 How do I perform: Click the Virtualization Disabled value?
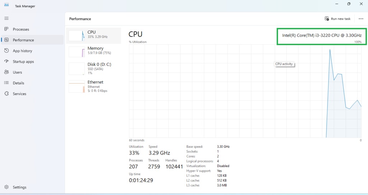click(223, 166)
